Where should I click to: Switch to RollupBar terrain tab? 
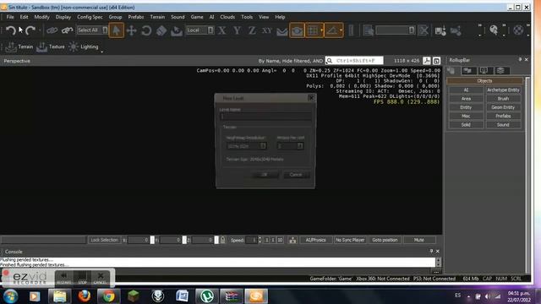point(467,71)
